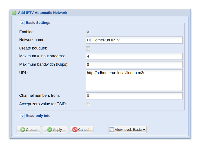Focus the Channel numbers from field
Image resolution: width=199 pixels, height=148 pixels.
pos(134,96)
